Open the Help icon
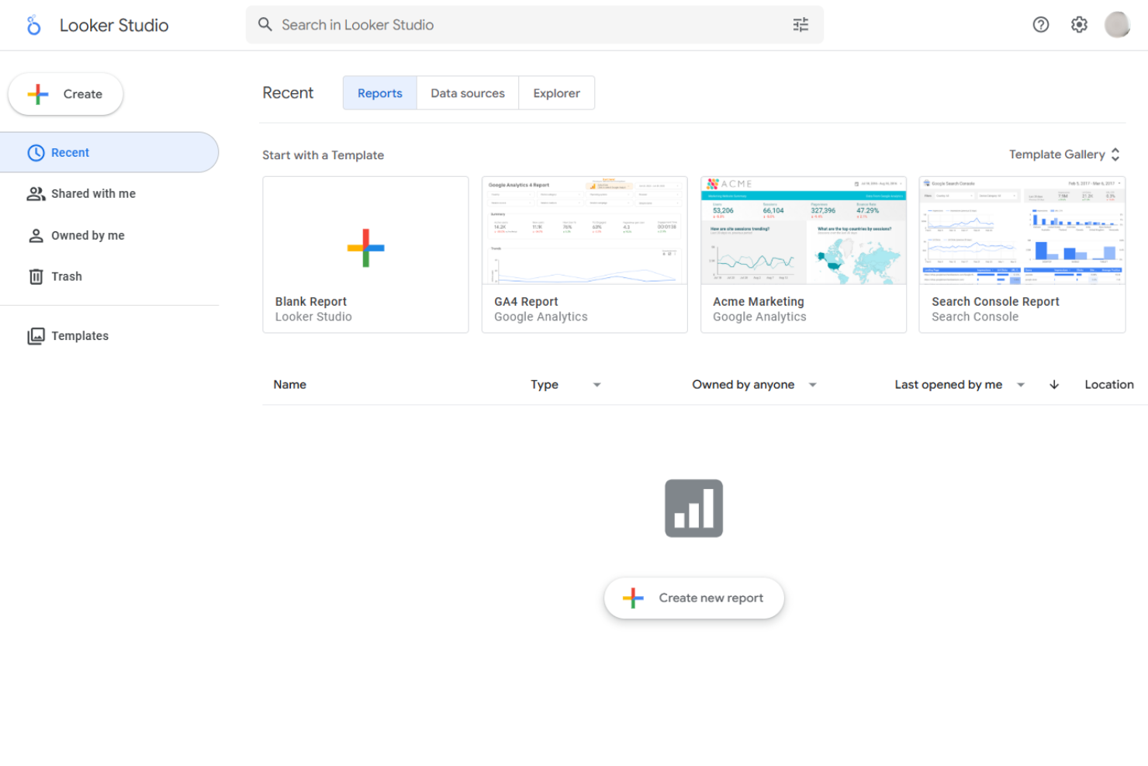The height and width of the screenshot is (766, 1148). [x=1040, y=24]
